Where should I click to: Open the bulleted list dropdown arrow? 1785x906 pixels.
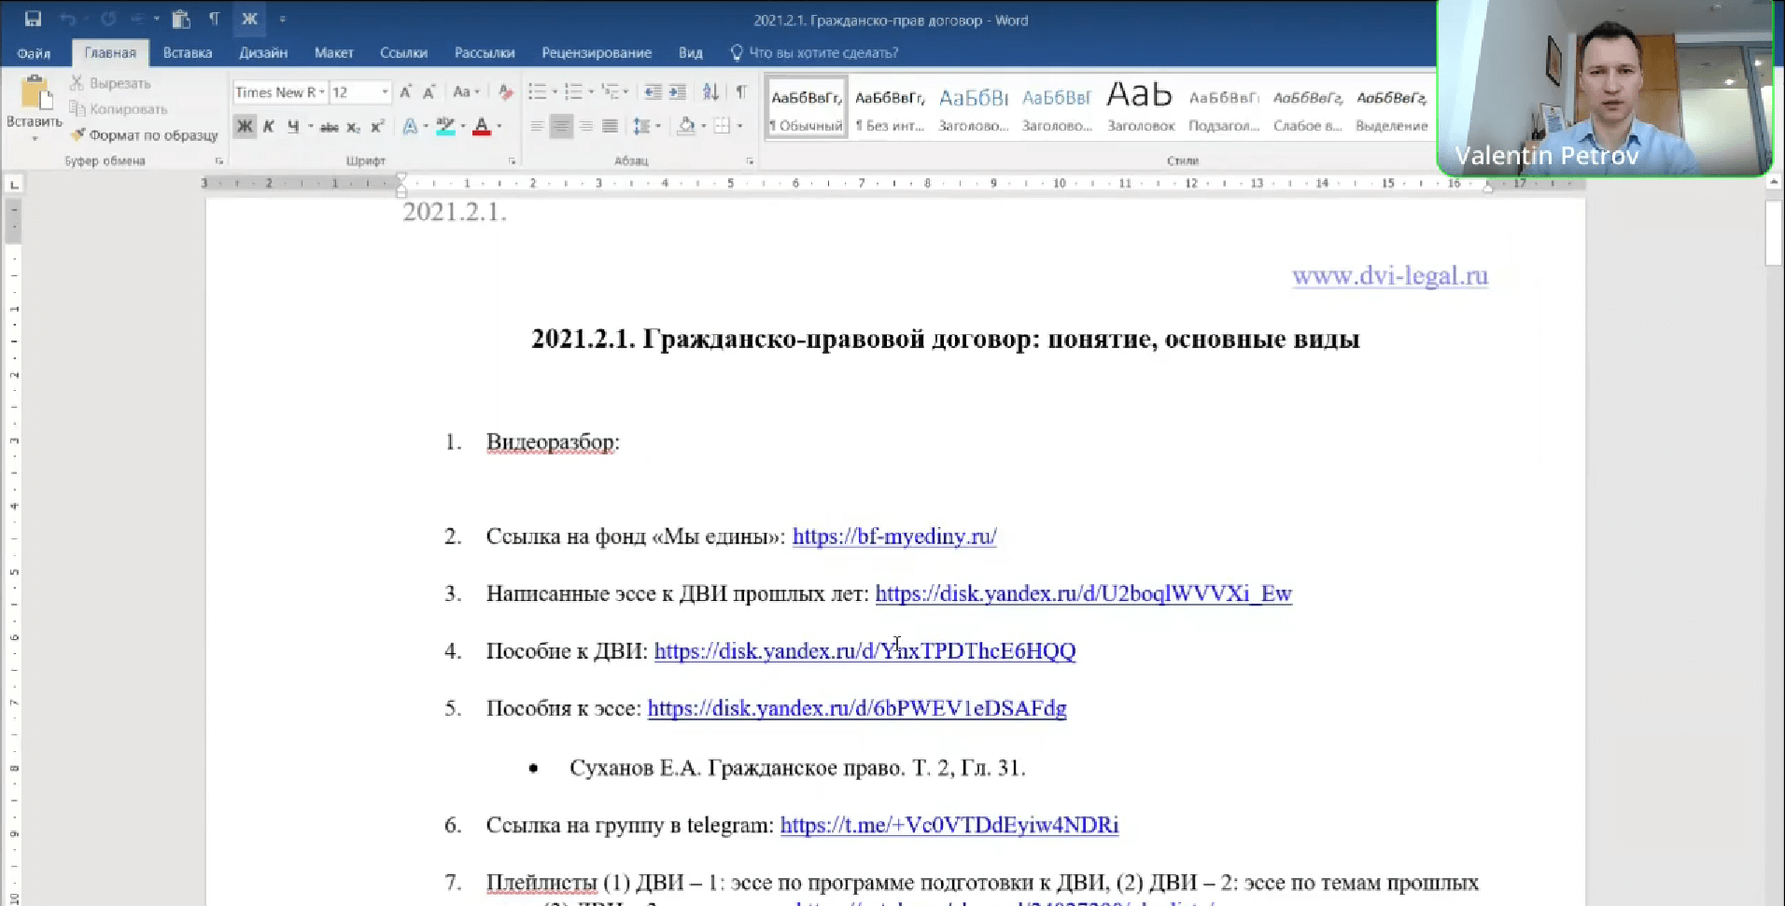tap(554, 91)
